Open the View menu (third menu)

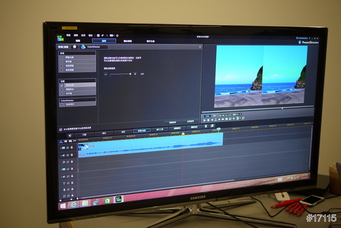pos(84,35)
